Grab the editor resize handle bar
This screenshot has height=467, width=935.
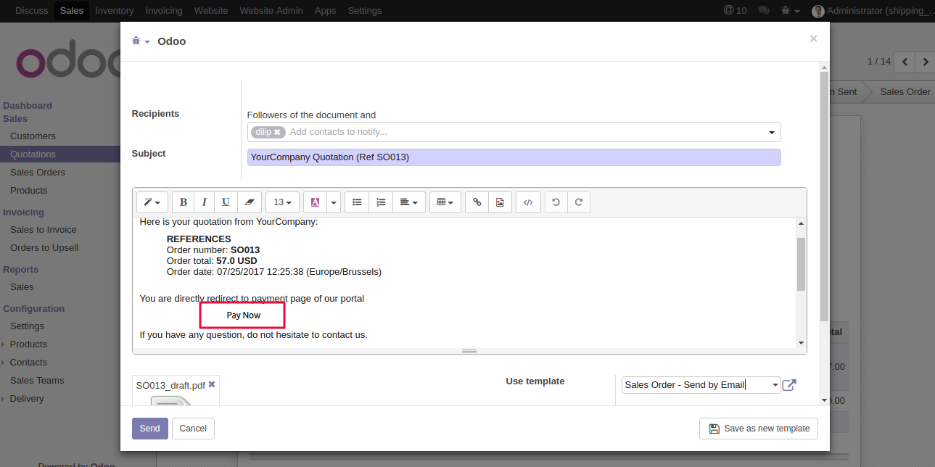(x=469, y=351)
